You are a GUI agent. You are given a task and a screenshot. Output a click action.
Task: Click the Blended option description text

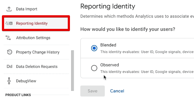click(x=147, y=52)
